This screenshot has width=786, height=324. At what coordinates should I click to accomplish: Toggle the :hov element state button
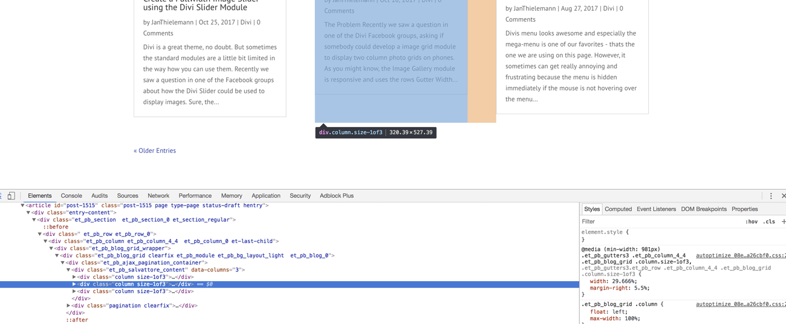pos(751,222)
